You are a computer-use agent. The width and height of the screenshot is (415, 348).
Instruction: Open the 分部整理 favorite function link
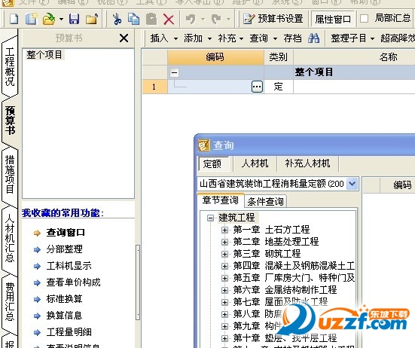64,249
